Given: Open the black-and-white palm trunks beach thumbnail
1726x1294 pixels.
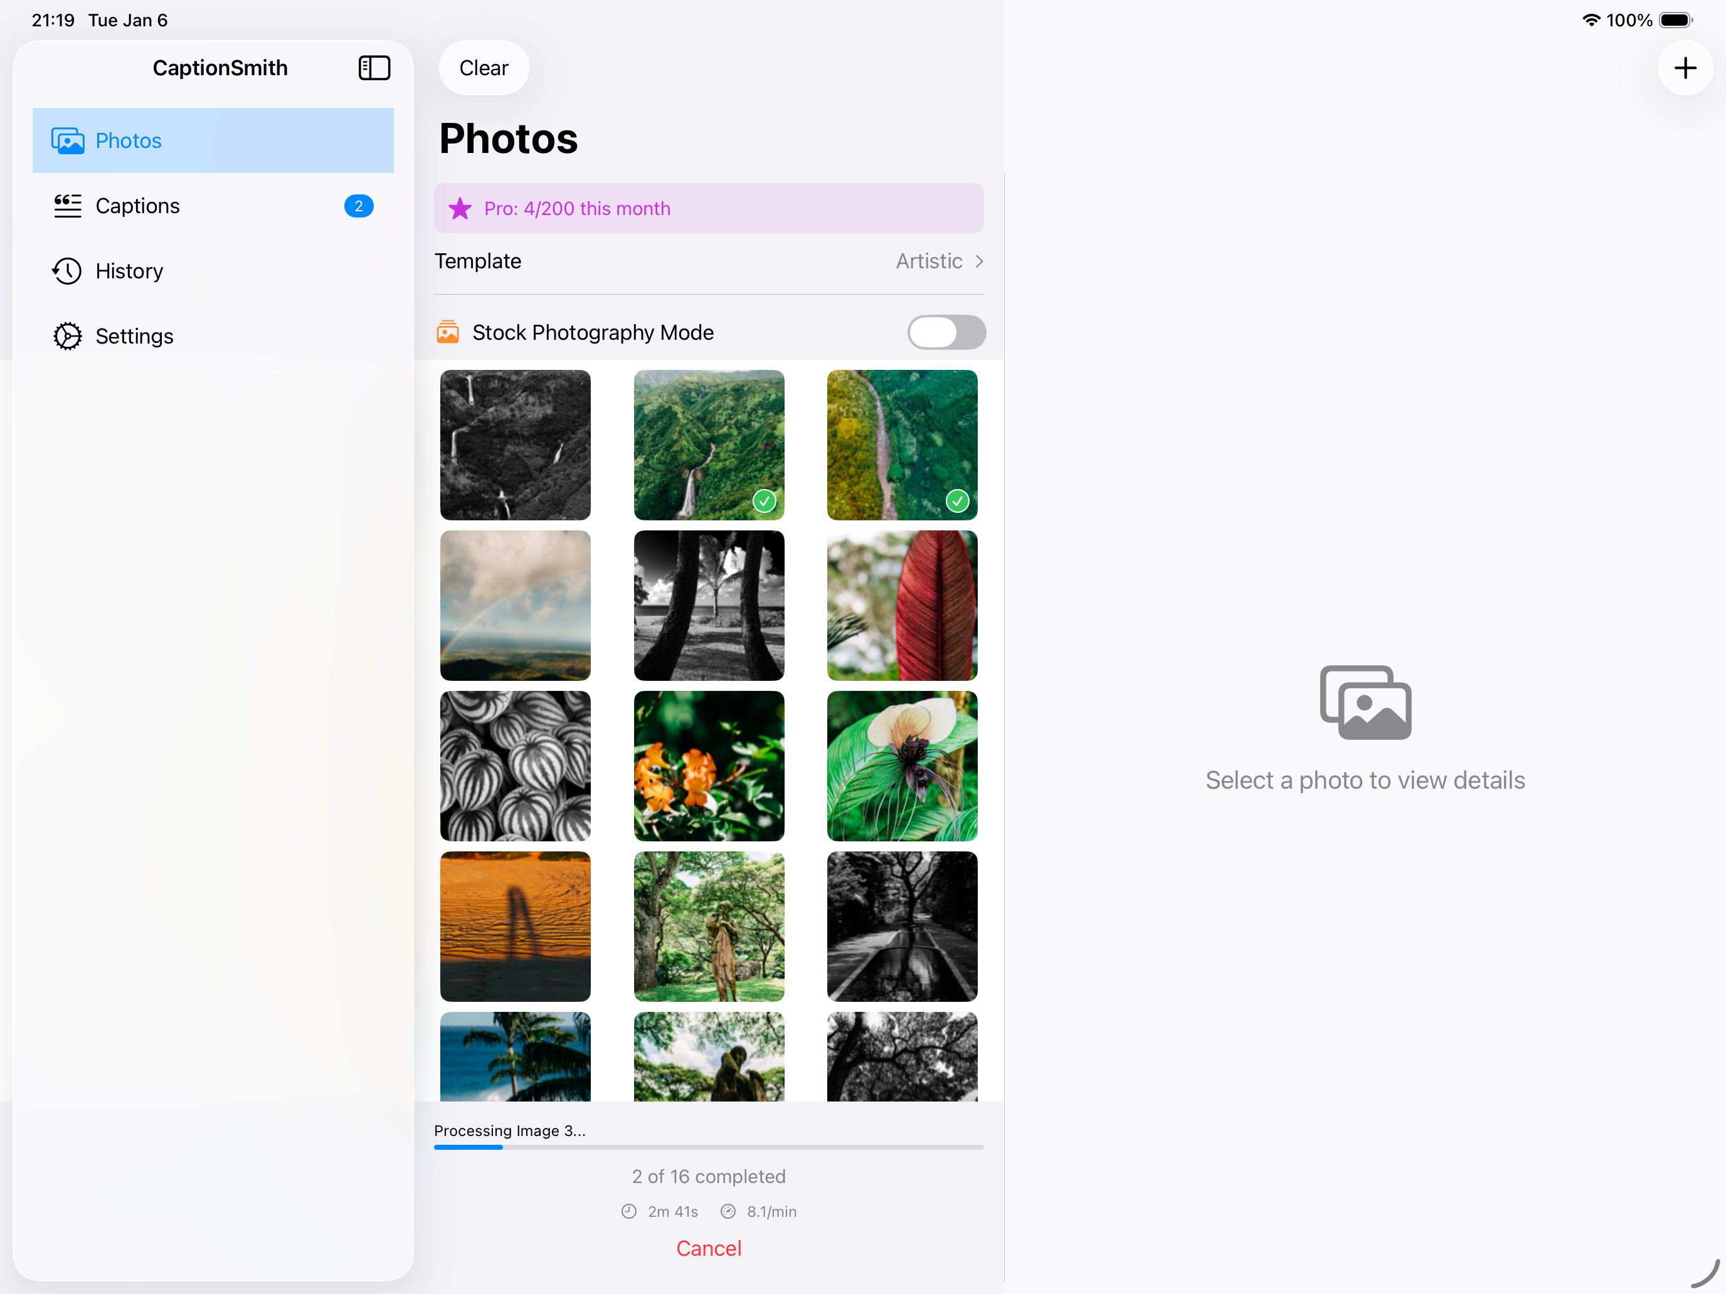Looking at the screenshot, I should click(709, 606).
